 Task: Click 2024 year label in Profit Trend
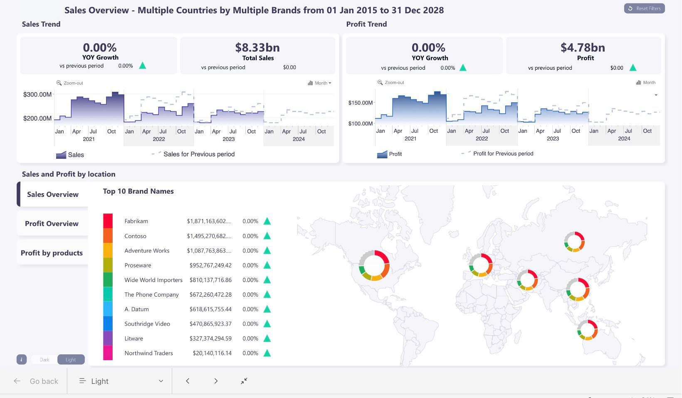624,139
